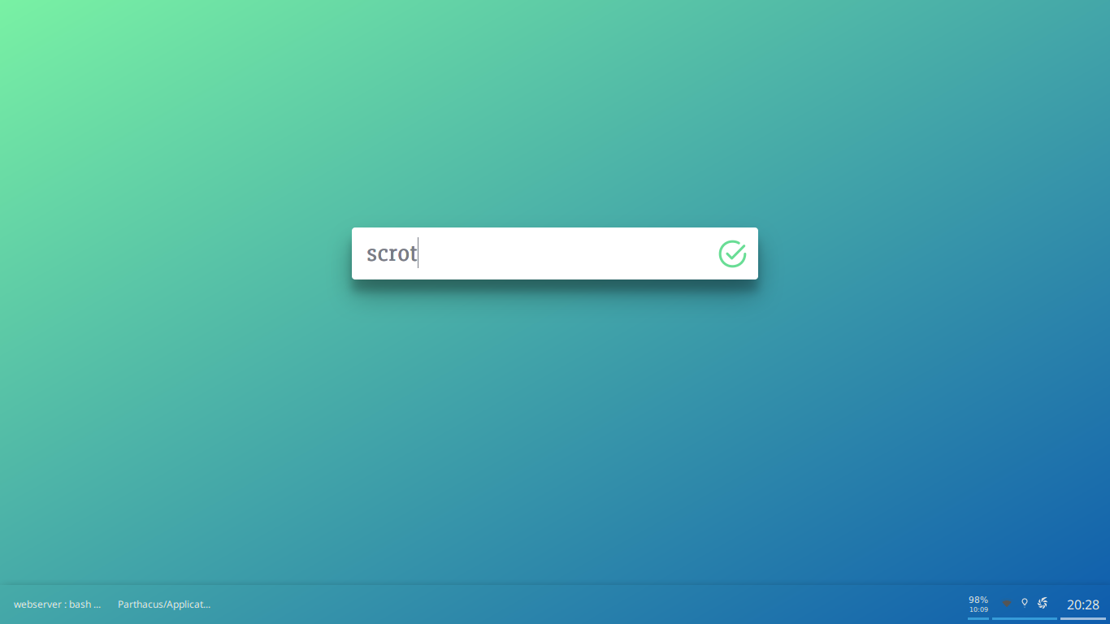1110x624 pixels.
Task: Confirm the scrot command with the checkmark
Action: (732, 253)
